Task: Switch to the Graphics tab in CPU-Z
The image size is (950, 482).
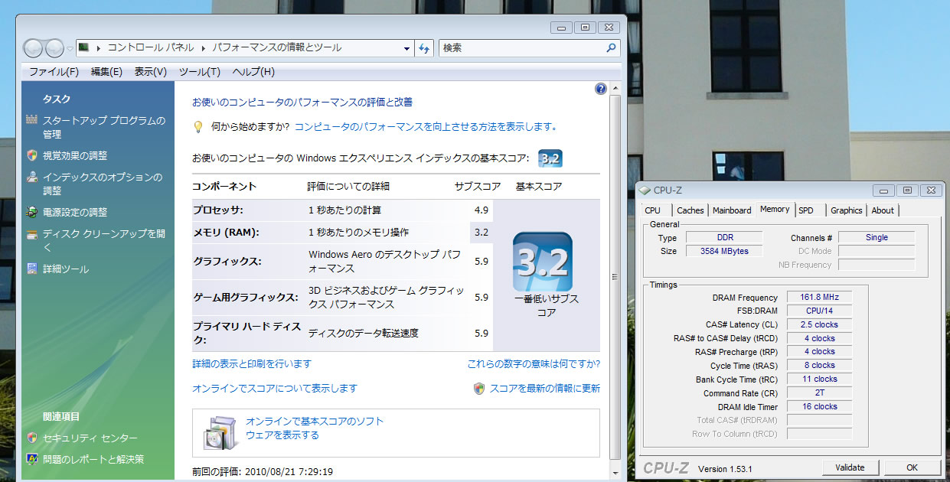Action: pos(846,210)
